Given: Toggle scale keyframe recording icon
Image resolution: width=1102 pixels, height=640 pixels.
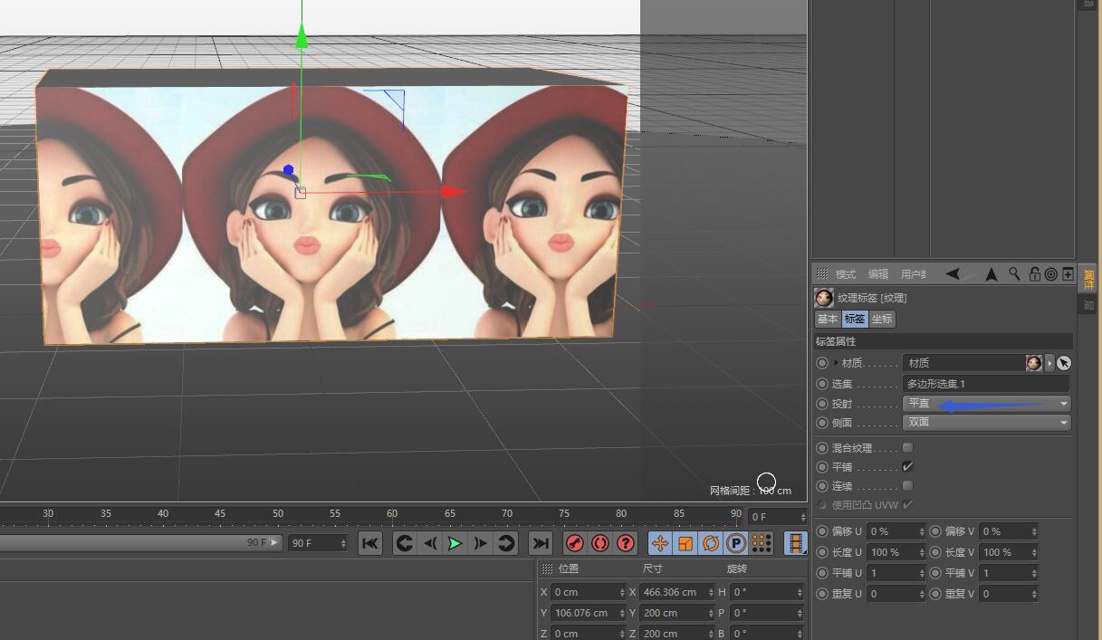Looking at the screenshot, I should pos(685,543).
